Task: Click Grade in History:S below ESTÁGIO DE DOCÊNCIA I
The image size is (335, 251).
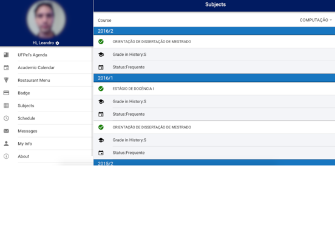Action: [129, 101]
